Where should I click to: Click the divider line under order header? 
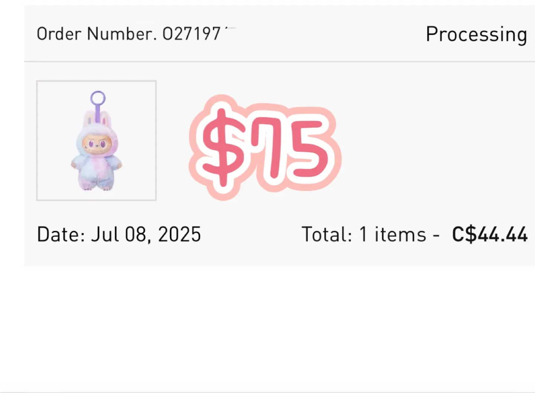click(279, 61)
